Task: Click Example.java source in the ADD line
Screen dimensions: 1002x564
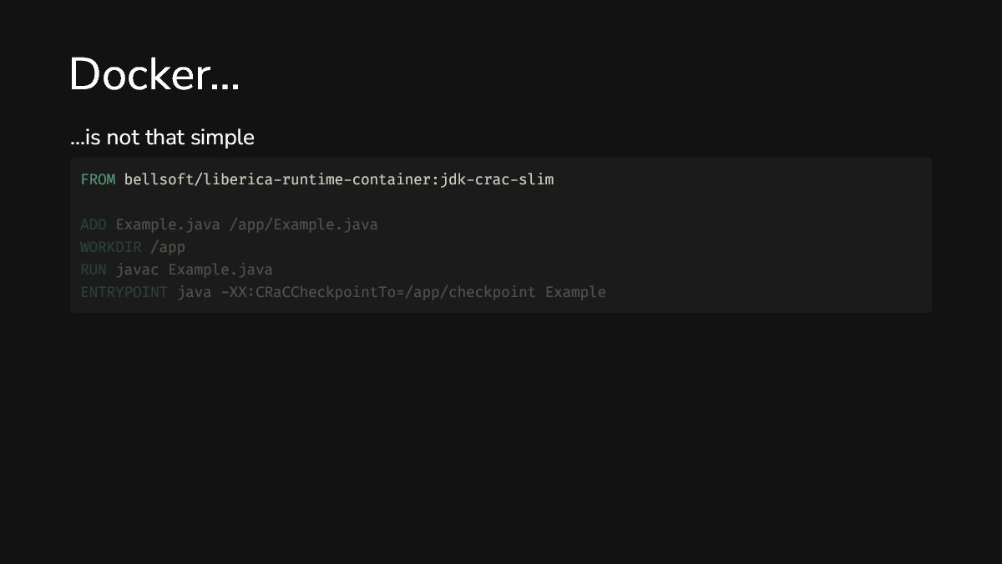Action: pyautogui.click(x=168, y=224)
